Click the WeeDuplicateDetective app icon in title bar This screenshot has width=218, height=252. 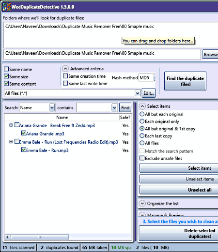[6, 7]
